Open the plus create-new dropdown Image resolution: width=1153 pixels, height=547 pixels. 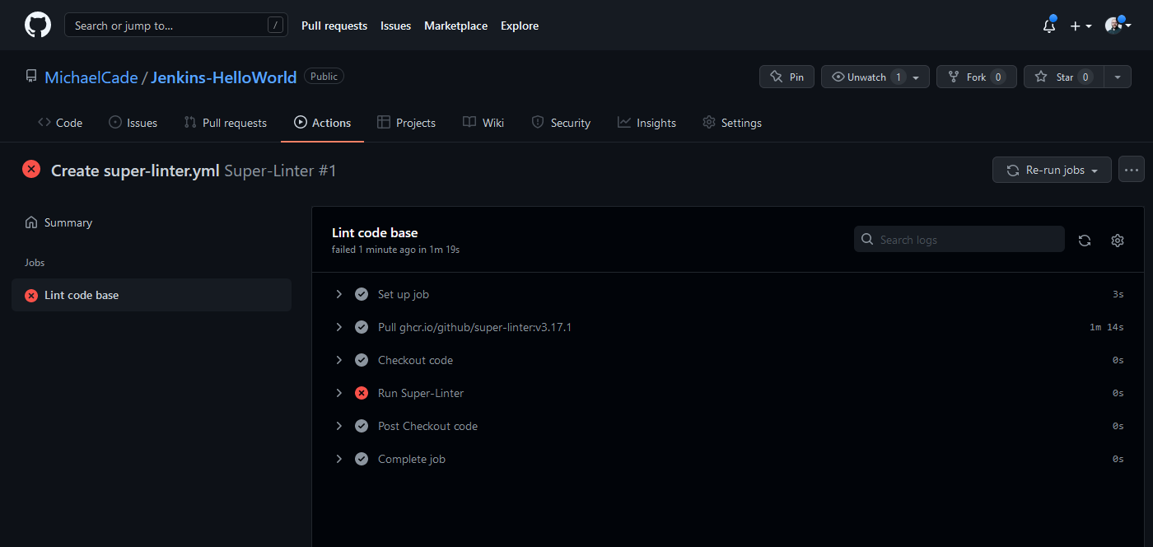(x=1081, y=26)
